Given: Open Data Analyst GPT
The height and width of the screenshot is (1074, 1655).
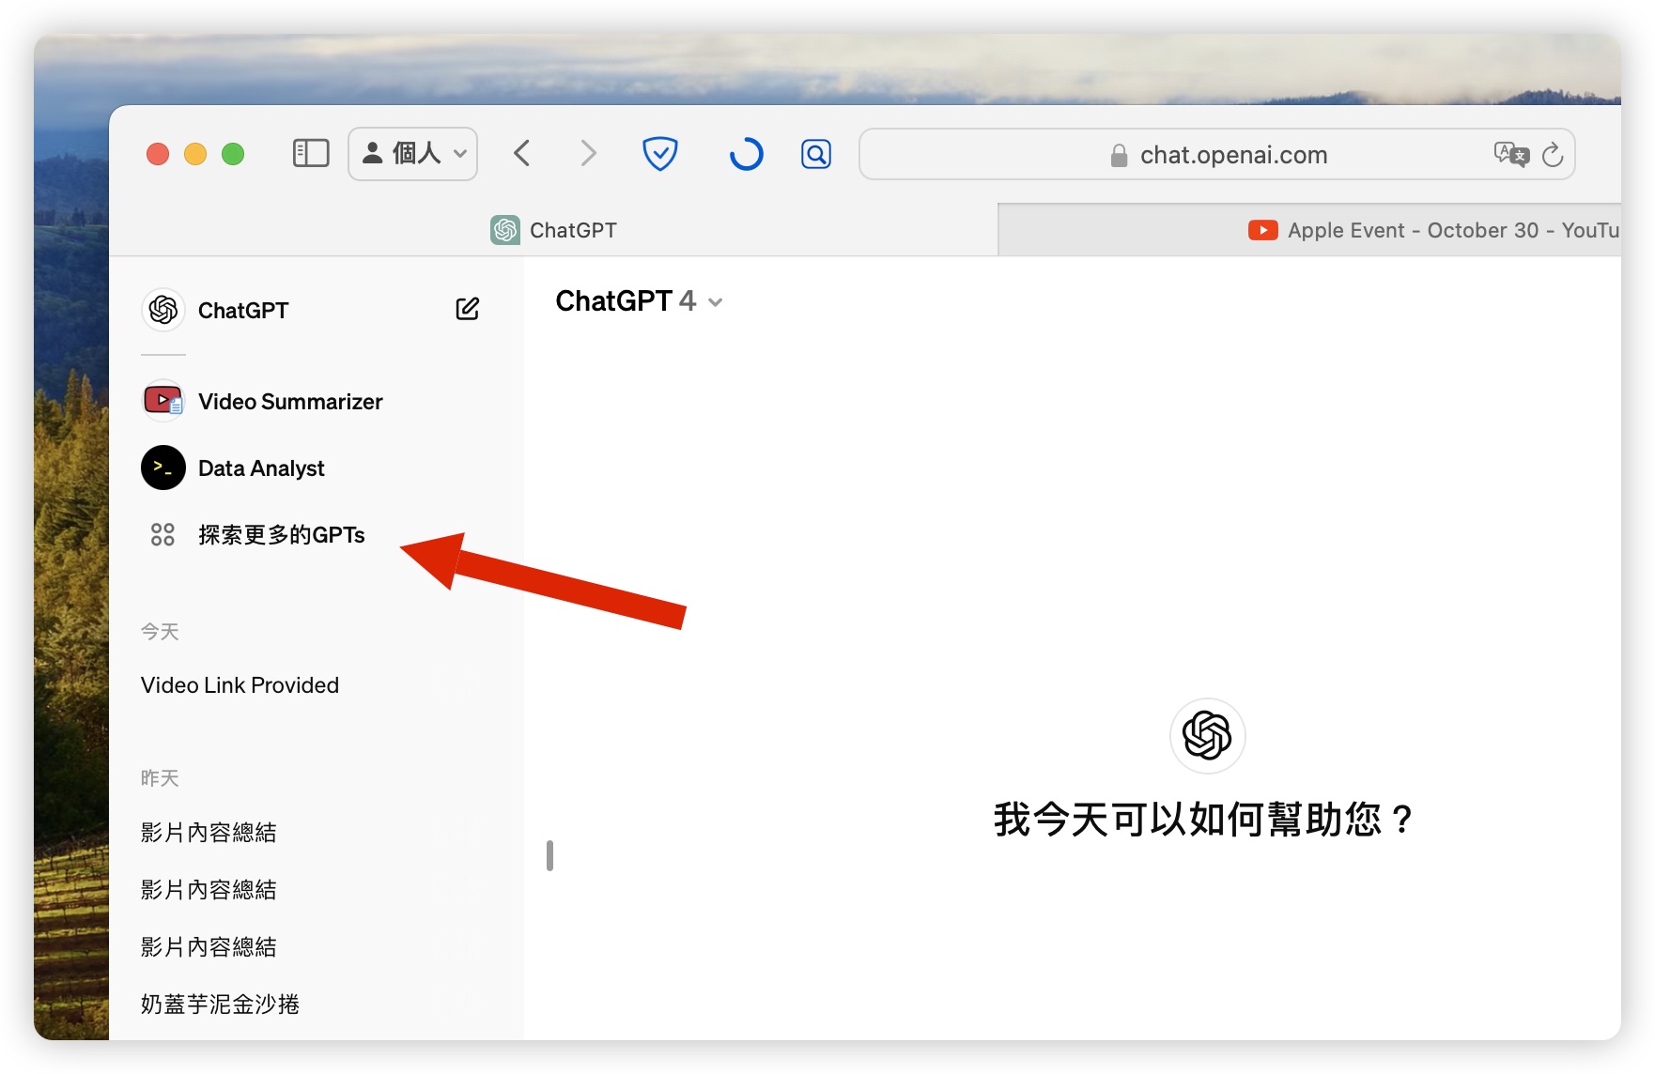Looking at the screenshot, I should (x=261, y=468).
